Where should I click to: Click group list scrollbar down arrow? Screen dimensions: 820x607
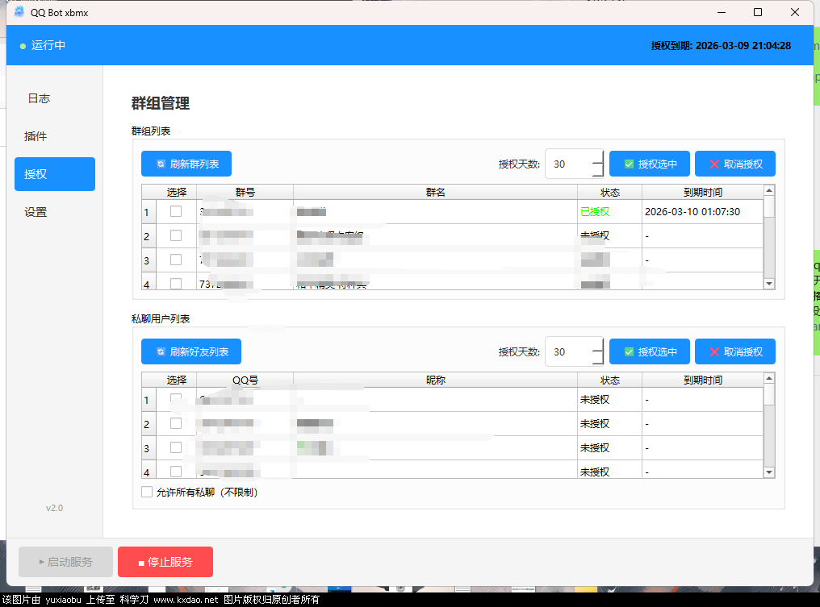pyautogui.click(x=768, y=284)
